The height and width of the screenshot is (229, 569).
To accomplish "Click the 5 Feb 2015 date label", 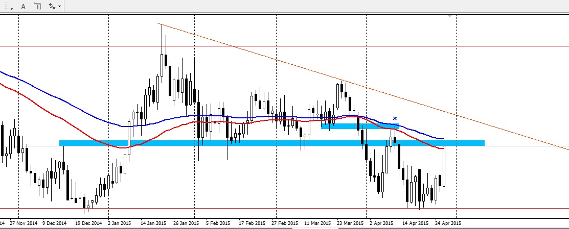I will pyautogui.click(x=218, y=223).
